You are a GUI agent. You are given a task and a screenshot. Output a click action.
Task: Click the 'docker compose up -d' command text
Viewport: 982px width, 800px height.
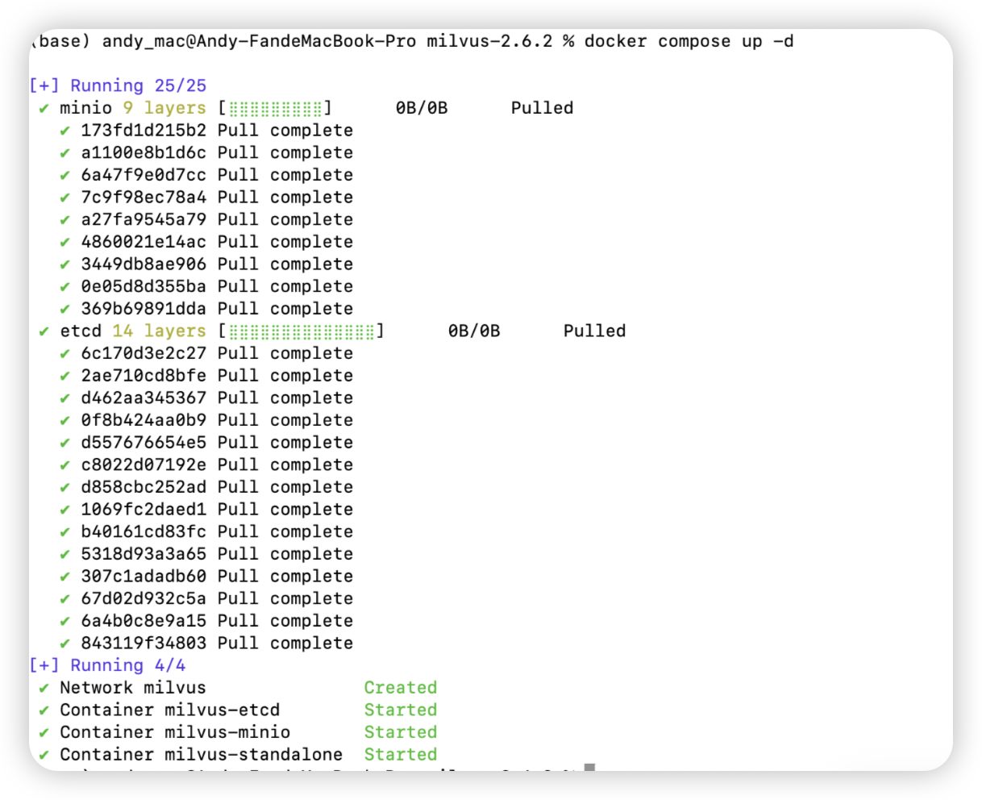coord(689,41)
